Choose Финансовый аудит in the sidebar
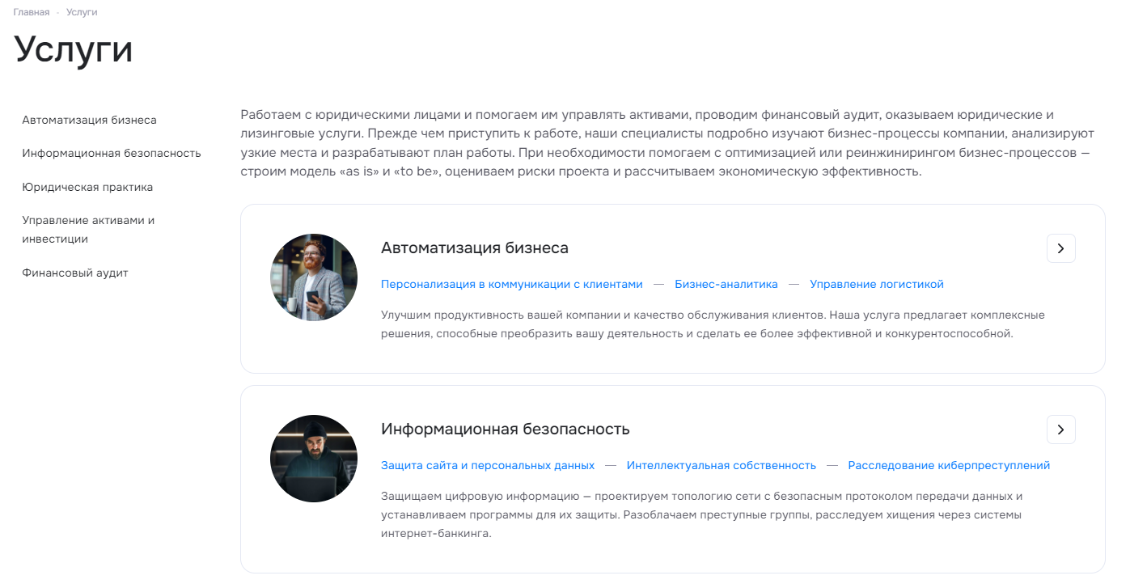1130x584 pixels. point(75,273)
